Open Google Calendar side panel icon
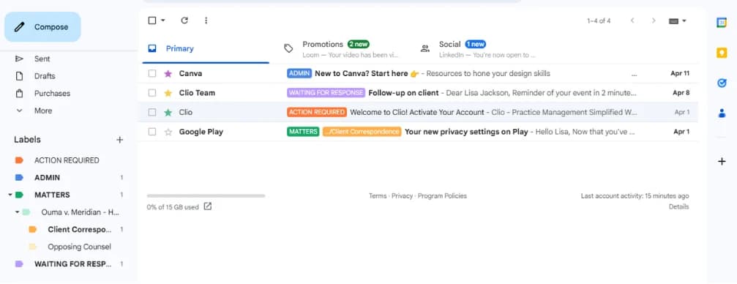Image resolution: width=737 pixels, height=284 pixels. tap(722, 23)
